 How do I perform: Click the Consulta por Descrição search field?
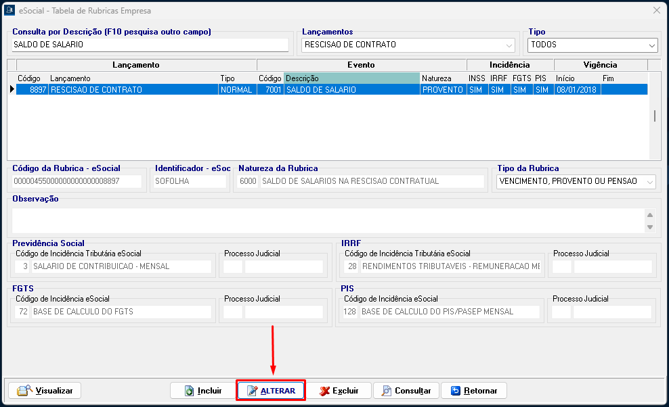click(x=150, y=45)
